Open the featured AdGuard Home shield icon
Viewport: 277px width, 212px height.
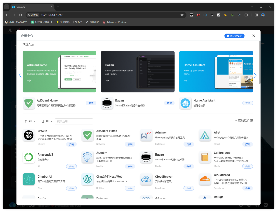point(29,103)
